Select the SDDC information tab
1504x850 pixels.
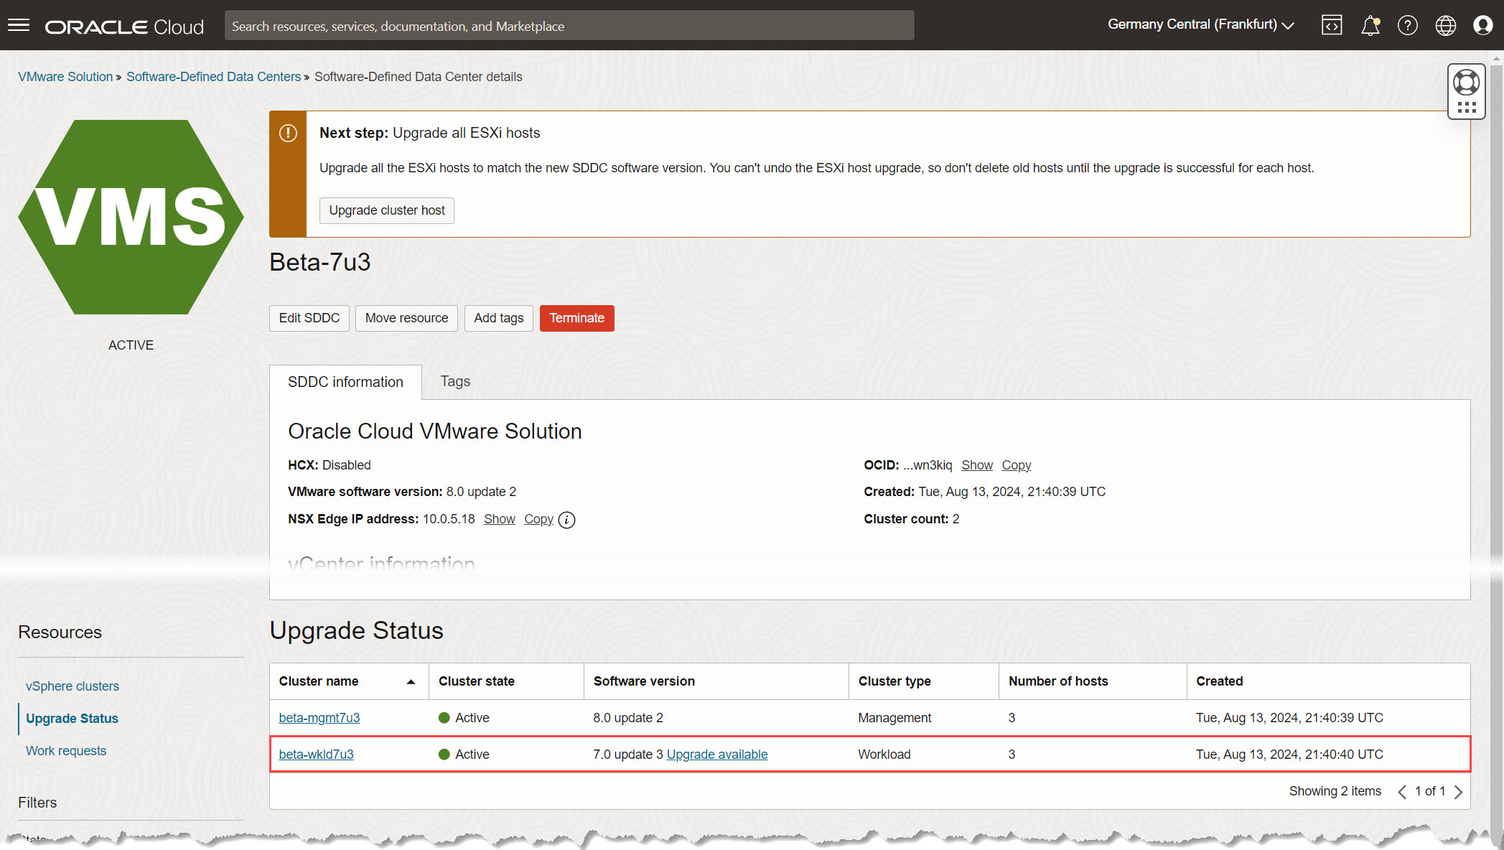pos(345,382)
